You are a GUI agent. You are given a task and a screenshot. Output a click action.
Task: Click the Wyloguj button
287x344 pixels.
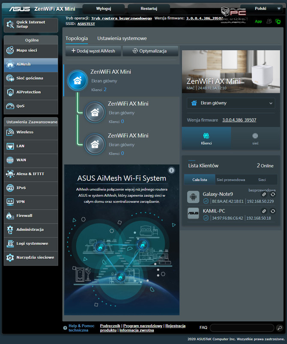click(x=104, y=9)
